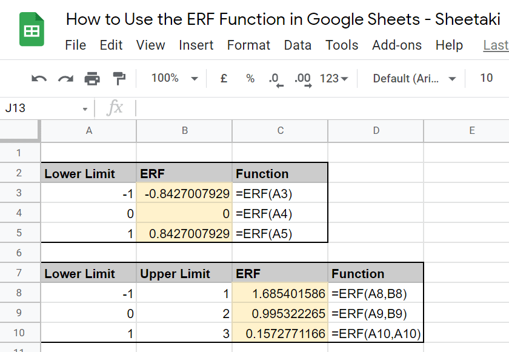
Task: Click positive 0.8427007929 cell in row 5
Action: tap(184, 233)
